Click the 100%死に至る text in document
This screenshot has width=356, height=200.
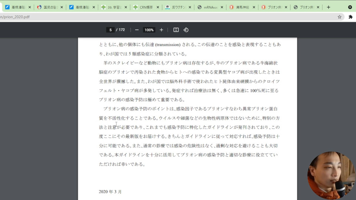[264, 90]
